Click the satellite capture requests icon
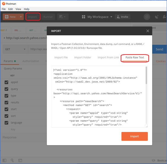 point(157,17)
